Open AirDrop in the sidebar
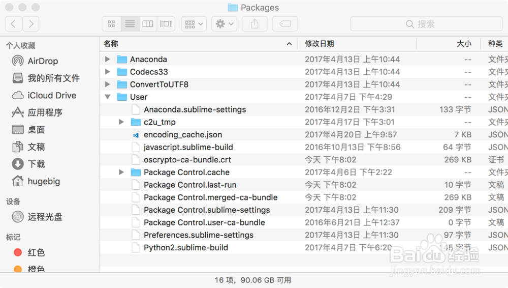This screenshot has height=288, width=508. [43, 61]
